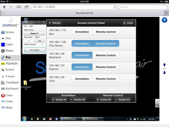Click the Windows Start orb
Viewport: 169px width, 127px height.
click(x=24, y=119)
